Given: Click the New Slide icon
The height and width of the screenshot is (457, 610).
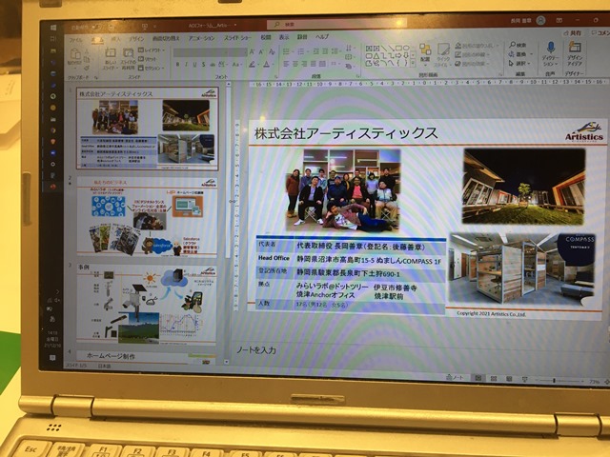Looking at the screenshot, I should [111, 53].
